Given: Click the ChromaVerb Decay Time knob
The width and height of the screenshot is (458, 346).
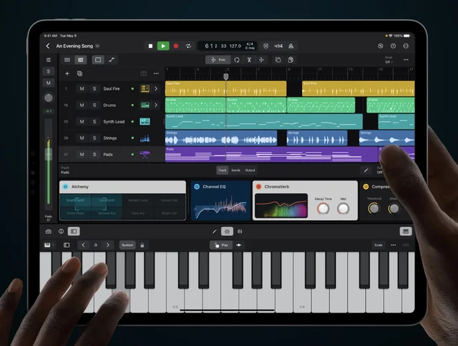Looking at the screenshot, I should (x=323, y=208).
